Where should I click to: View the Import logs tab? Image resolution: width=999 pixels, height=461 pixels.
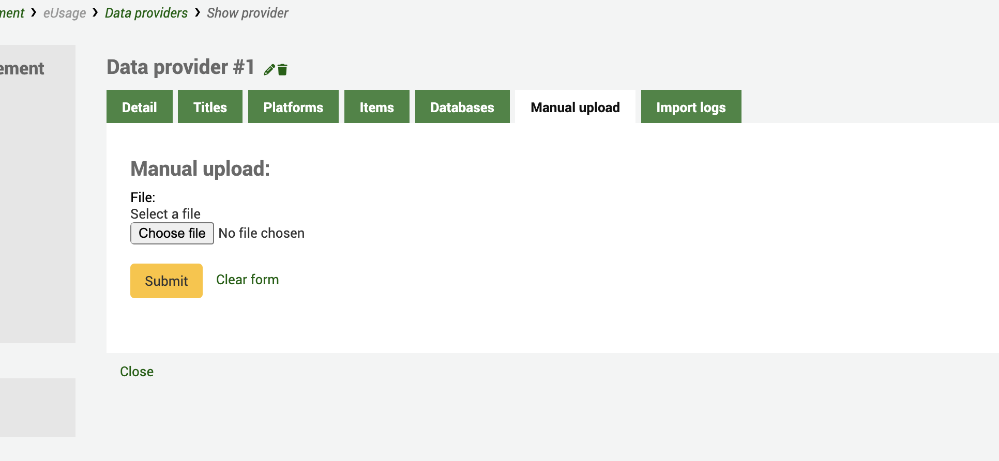tap(691, 107)
